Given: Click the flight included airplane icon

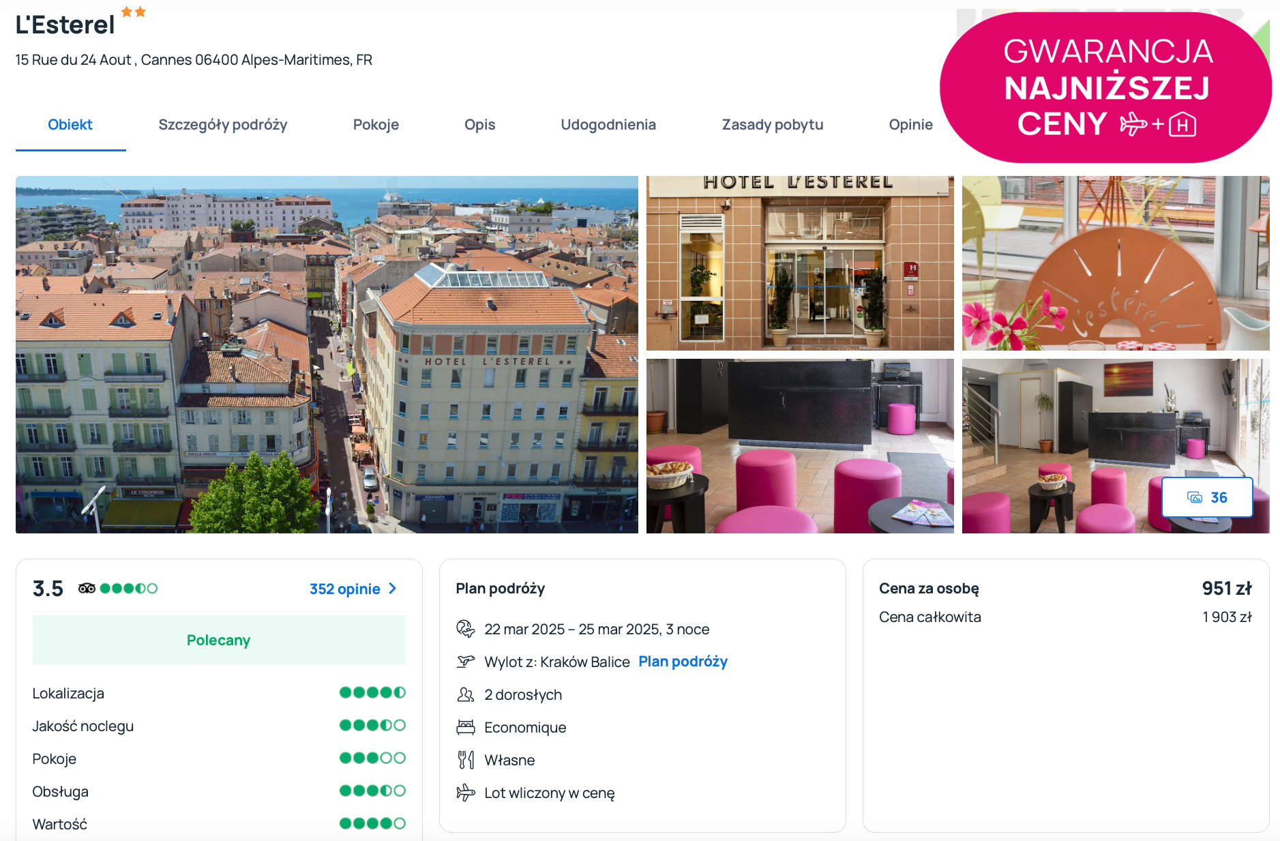Looking at the screenshot, I should [x=465, y=793].
